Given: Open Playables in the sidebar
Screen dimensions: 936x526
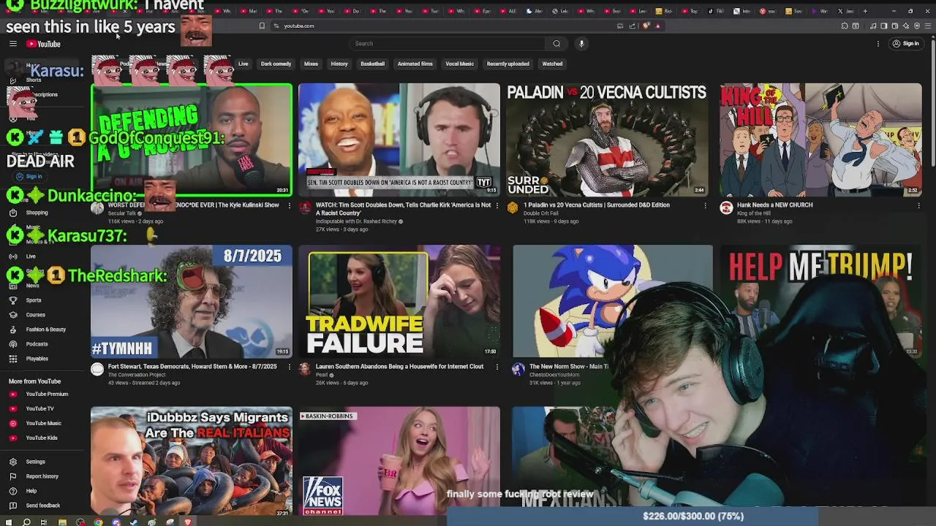Looking at the screenshot, I should [x=37, y=359].
